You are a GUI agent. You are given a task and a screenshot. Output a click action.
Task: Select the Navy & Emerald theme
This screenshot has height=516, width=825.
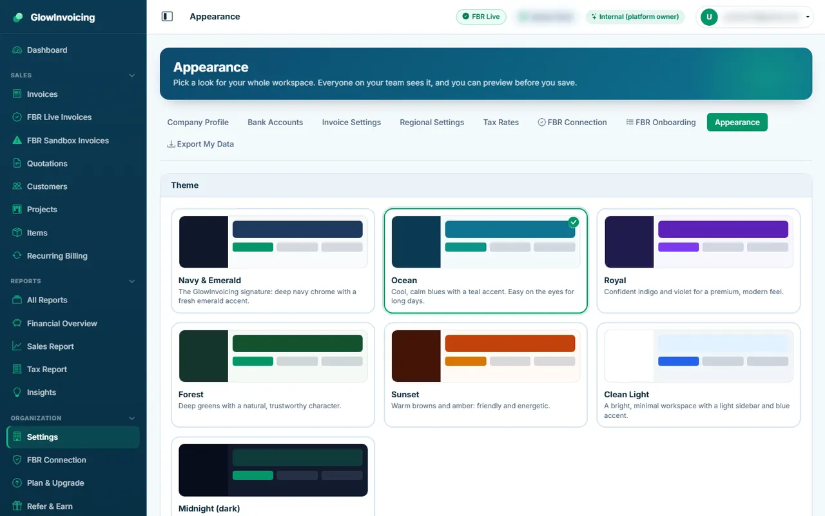click(273, 261)
